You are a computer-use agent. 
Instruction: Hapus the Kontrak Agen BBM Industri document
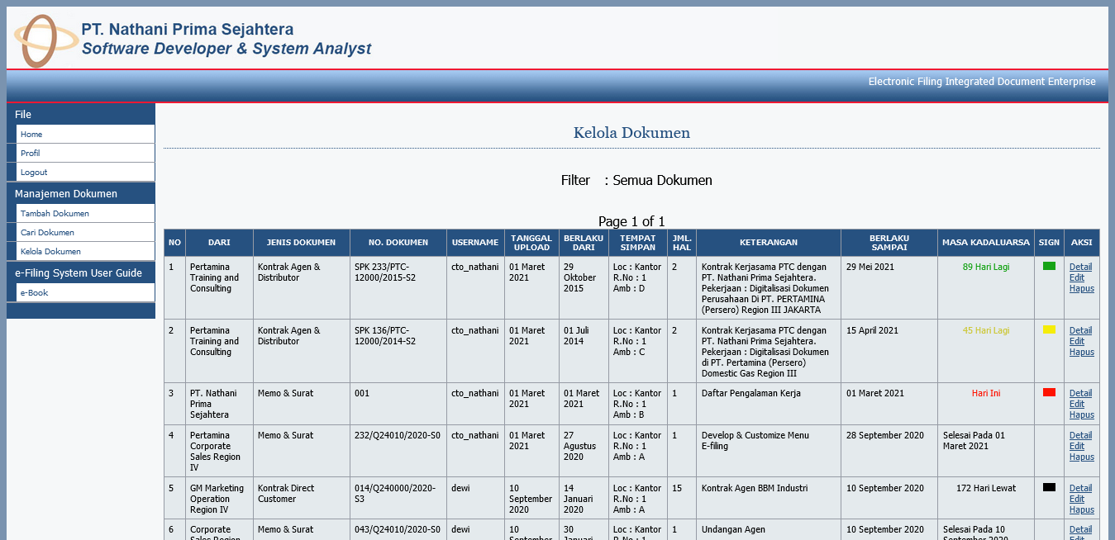point(1081,509)
